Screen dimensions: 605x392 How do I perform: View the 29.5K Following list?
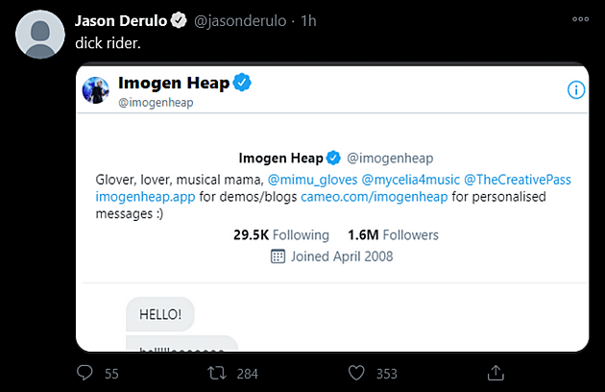tap(281, 234)
